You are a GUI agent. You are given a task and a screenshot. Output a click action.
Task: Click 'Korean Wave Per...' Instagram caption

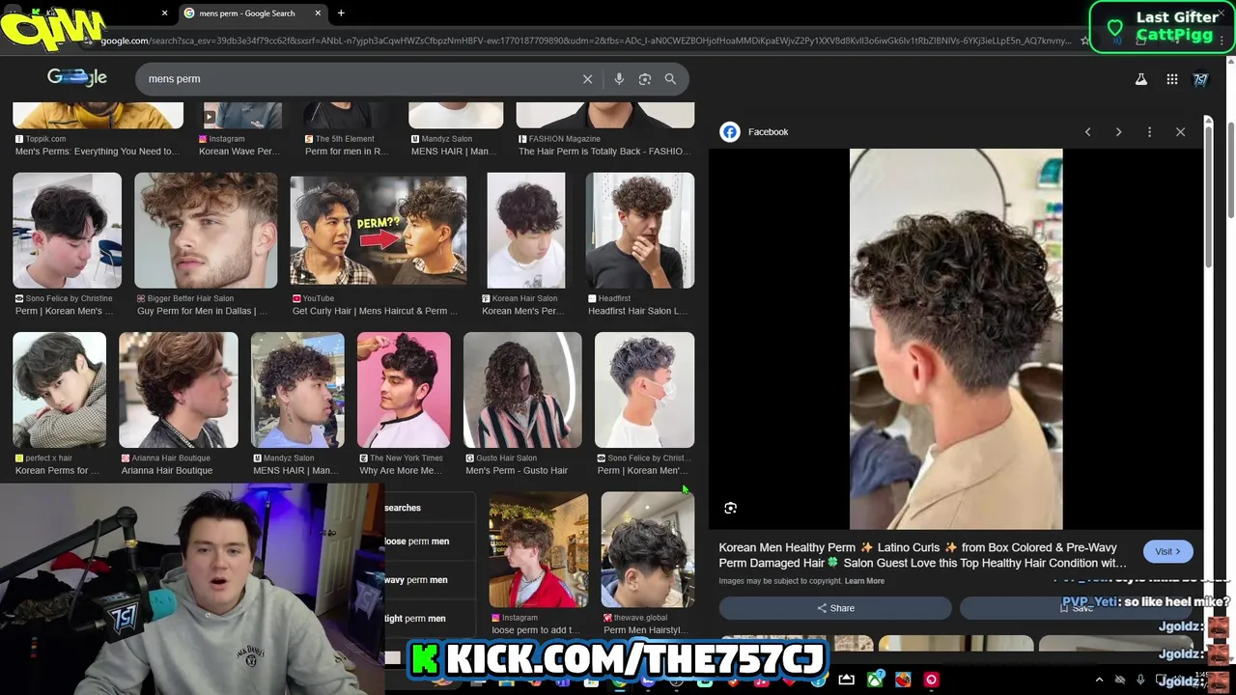(x=239, y=152)
